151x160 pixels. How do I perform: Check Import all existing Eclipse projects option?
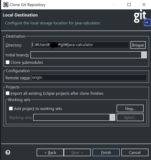tap(8, 93)
